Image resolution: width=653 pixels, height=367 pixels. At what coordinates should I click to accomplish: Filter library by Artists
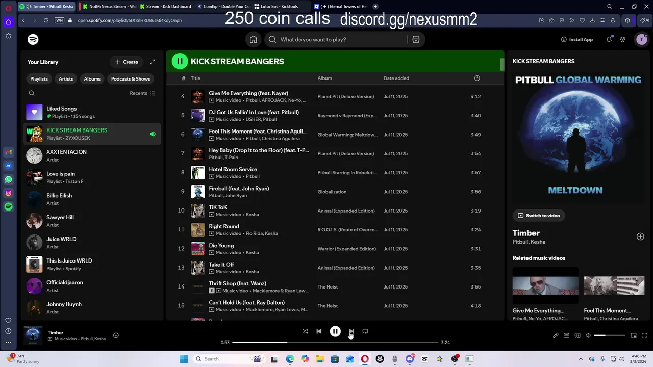pos(66,79)
